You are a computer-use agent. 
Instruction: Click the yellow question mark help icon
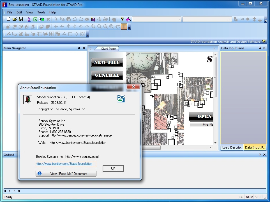pyautogui.click(x=122, y=19)
